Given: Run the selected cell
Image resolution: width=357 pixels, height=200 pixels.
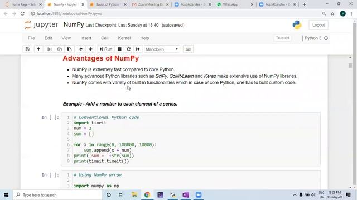Looking at the screenshot, I should coord(106,49).
